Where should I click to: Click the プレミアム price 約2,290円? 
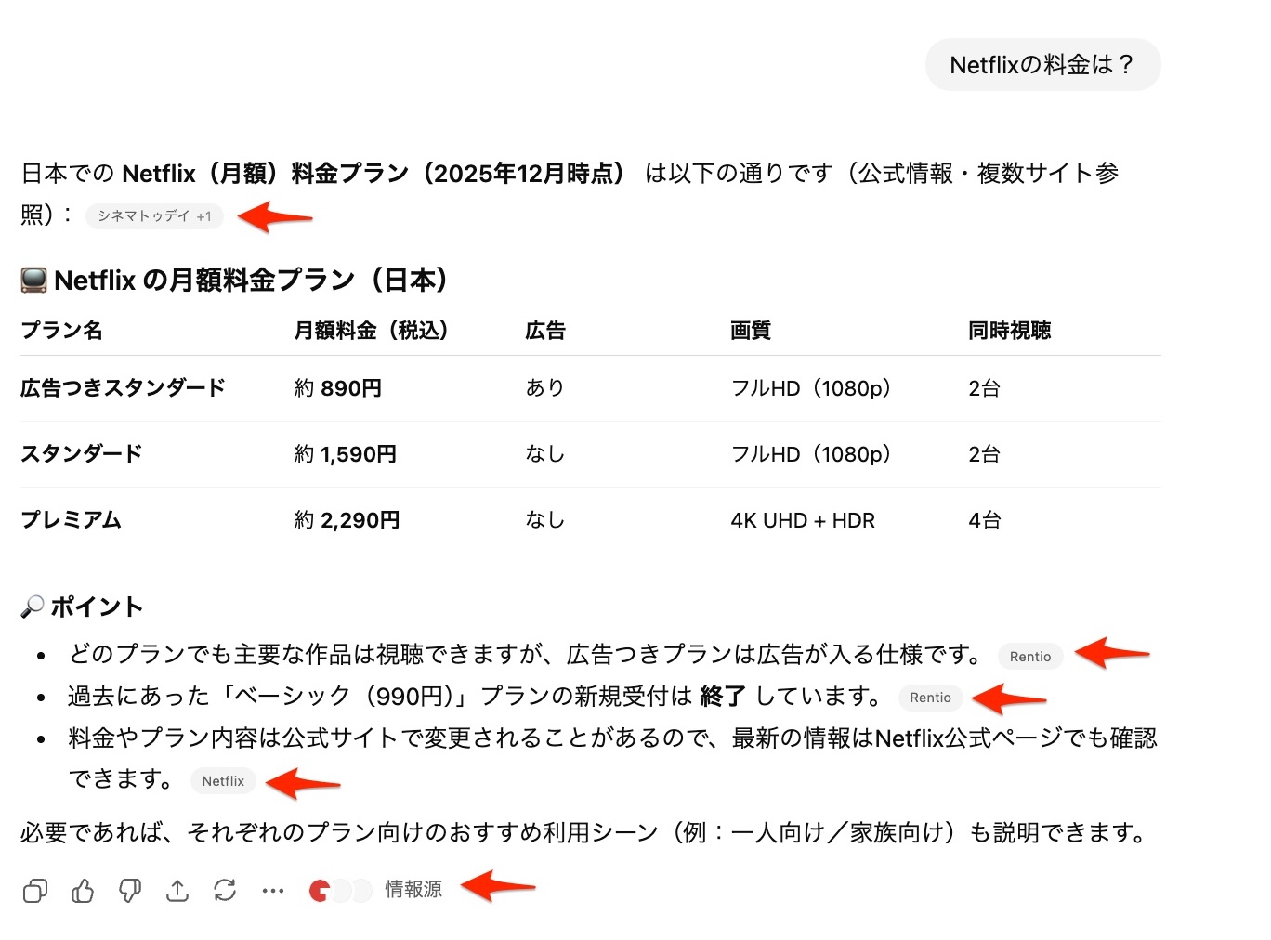(x=345, y=520)
